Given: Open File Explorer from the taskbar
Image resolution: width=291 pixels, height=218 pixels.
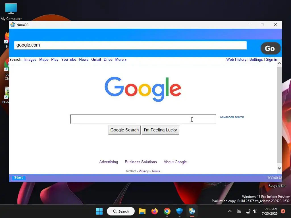Looking at the screenshot, I should click(142, 211).
